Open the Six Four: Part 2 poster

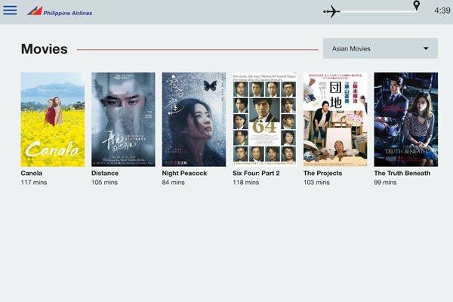pyautogui.click(x=265, y=119)
